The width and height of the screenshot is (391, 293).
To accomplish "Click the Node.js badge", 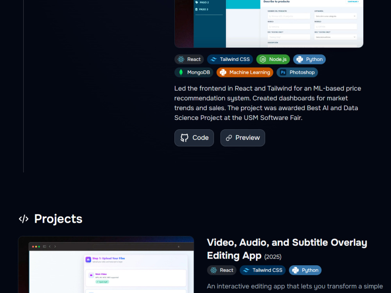I will click(x=273, y=59).
